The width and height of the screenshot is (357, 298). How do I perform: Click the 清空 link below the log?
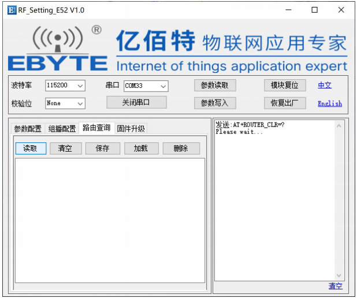(x=335, y=286)
